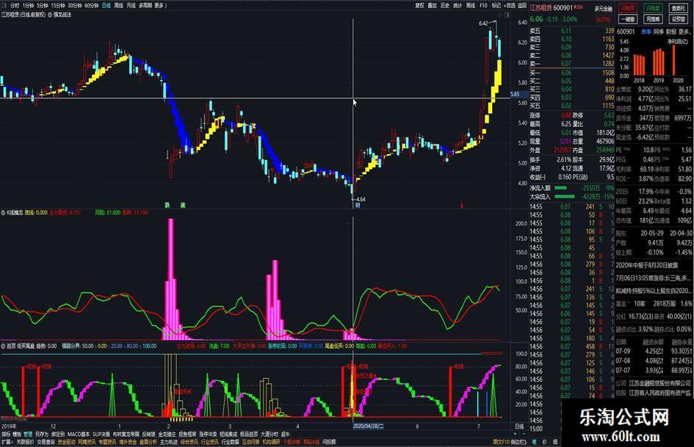
Task: Click 标记 mark tool
Action: click(496, 5)
